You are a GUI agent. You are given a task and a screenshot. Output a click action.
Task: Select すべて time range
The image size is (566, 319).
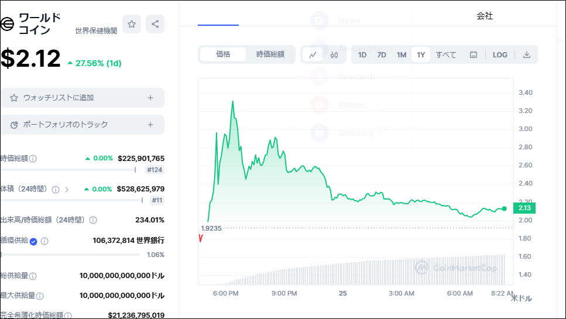coord(446,55)
